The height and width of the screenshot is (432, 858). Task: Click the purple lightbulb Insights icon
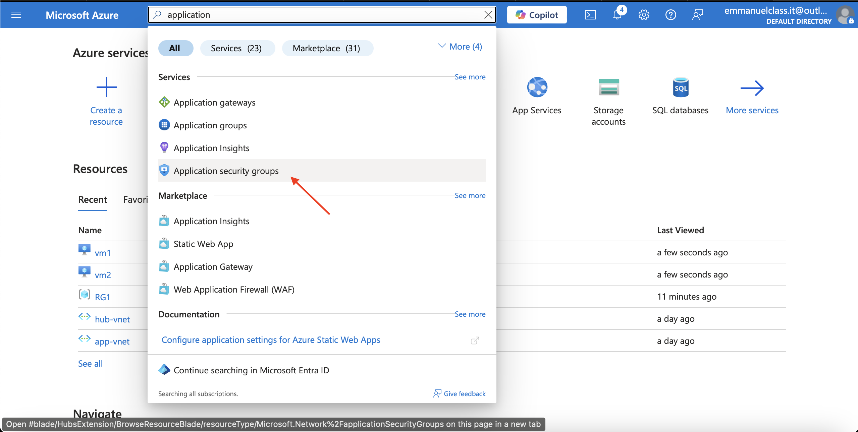click(x=164, y=147)
